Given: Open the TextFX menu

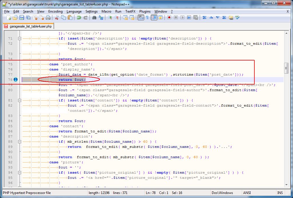Looking at the screenshot, I should pos(130,11).
